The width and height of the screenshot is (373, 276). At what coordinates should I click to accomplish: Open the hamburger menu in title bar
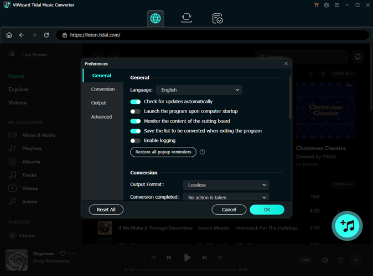pos(337,5)
